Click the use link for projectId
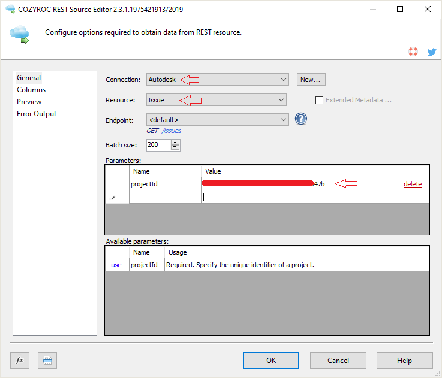 point(116,265)
